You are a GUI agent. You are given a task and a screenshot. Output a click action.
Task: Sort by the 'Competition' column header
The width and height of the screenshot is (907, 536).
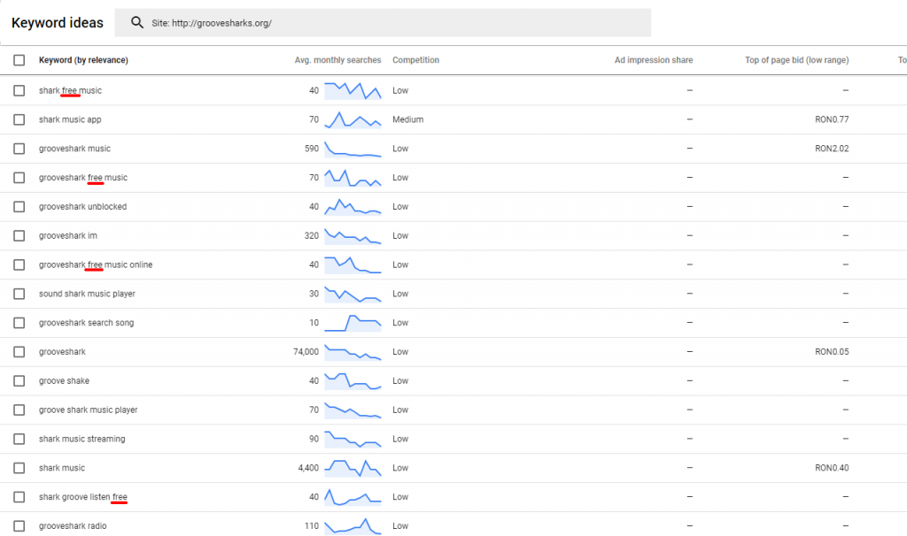[x=416, y=60]
